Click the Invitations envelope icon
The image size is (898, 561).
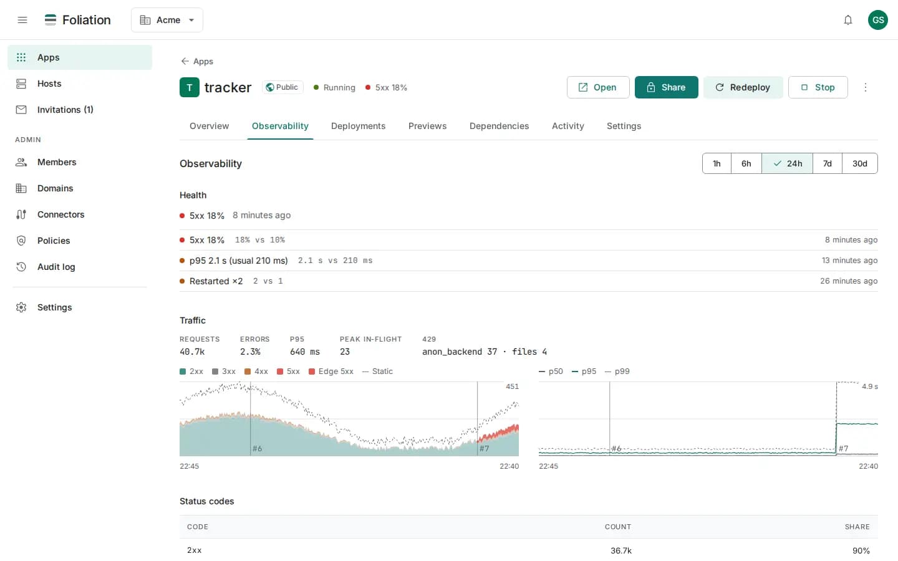point(21,110)
